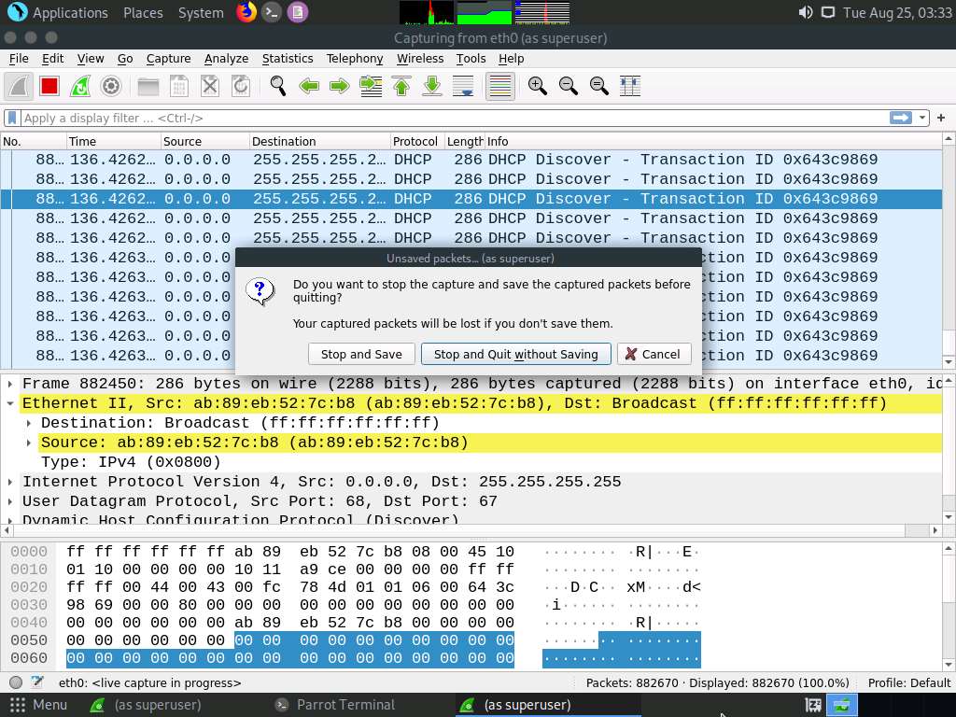This screenshot has height=717, width=956.
Task: Sort by the Time column header
Action: click(113, 142)
